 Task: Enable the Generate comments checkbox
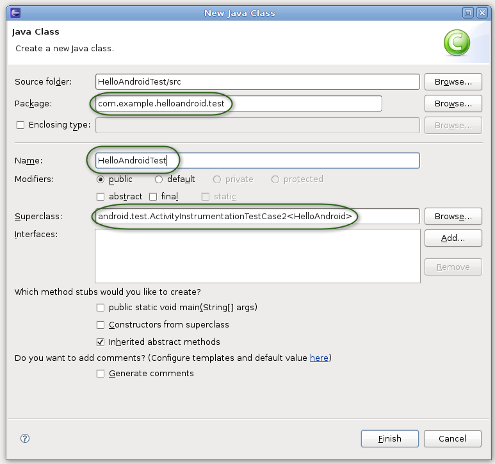click(x=101, y=374)
